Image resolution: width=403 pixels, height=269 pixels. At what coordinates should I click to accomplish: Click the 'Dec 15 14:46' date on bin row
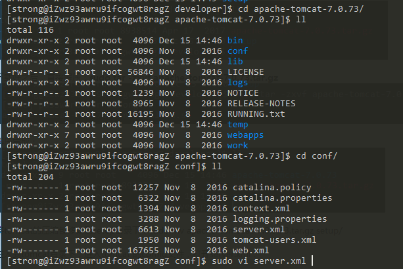click(x=190, y=41)
